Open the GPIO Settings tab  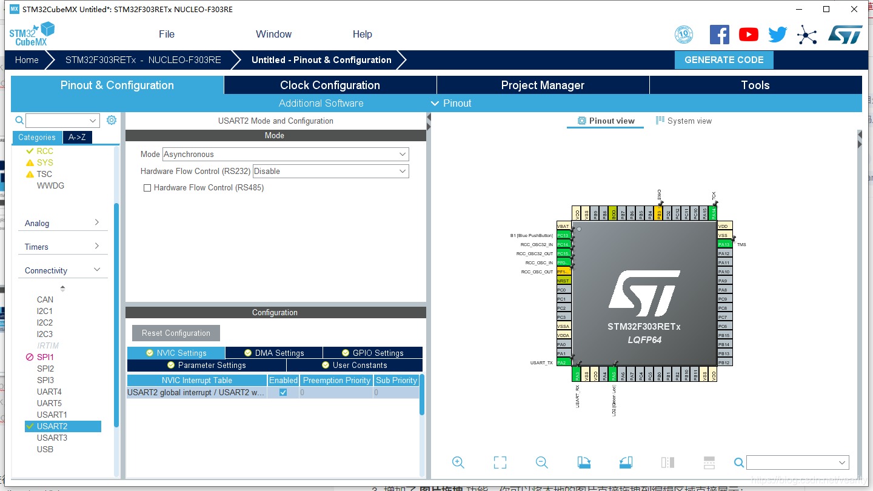click(x=373, y=353)
